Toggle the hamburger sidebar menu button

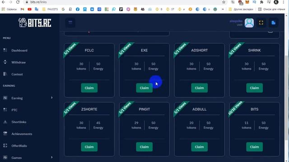pos(70,22)
